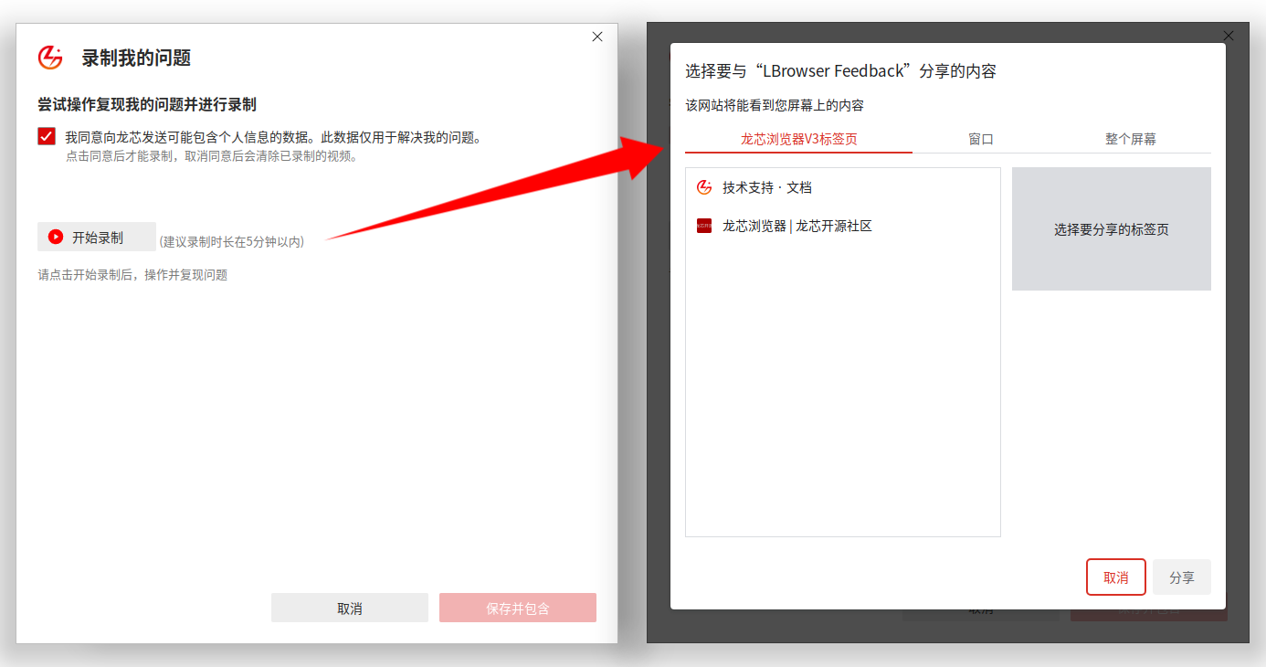Viewport: 1266px width, 667px height.
Task: Close the 录制我的问题 dialog
Action: (597, 37)
